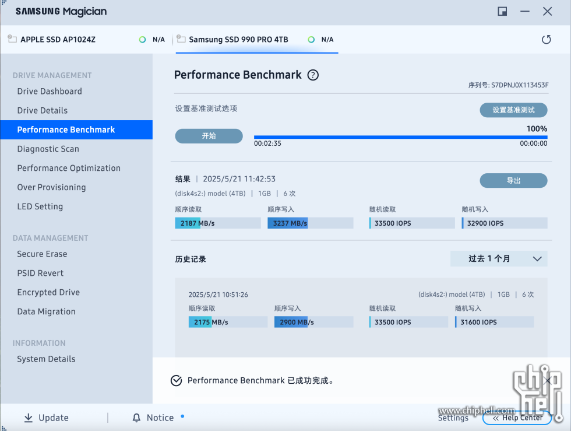Select the Samsung SSD 990 PRO 4TB tab
The height and width of the screenshot is (431, 571).
[x=257, y=40]
